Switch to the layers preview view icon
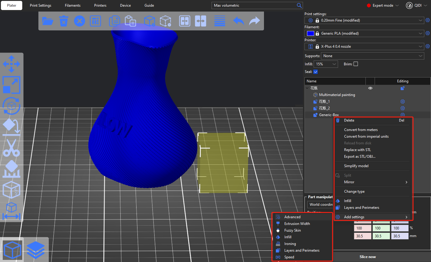 (36, 250)
